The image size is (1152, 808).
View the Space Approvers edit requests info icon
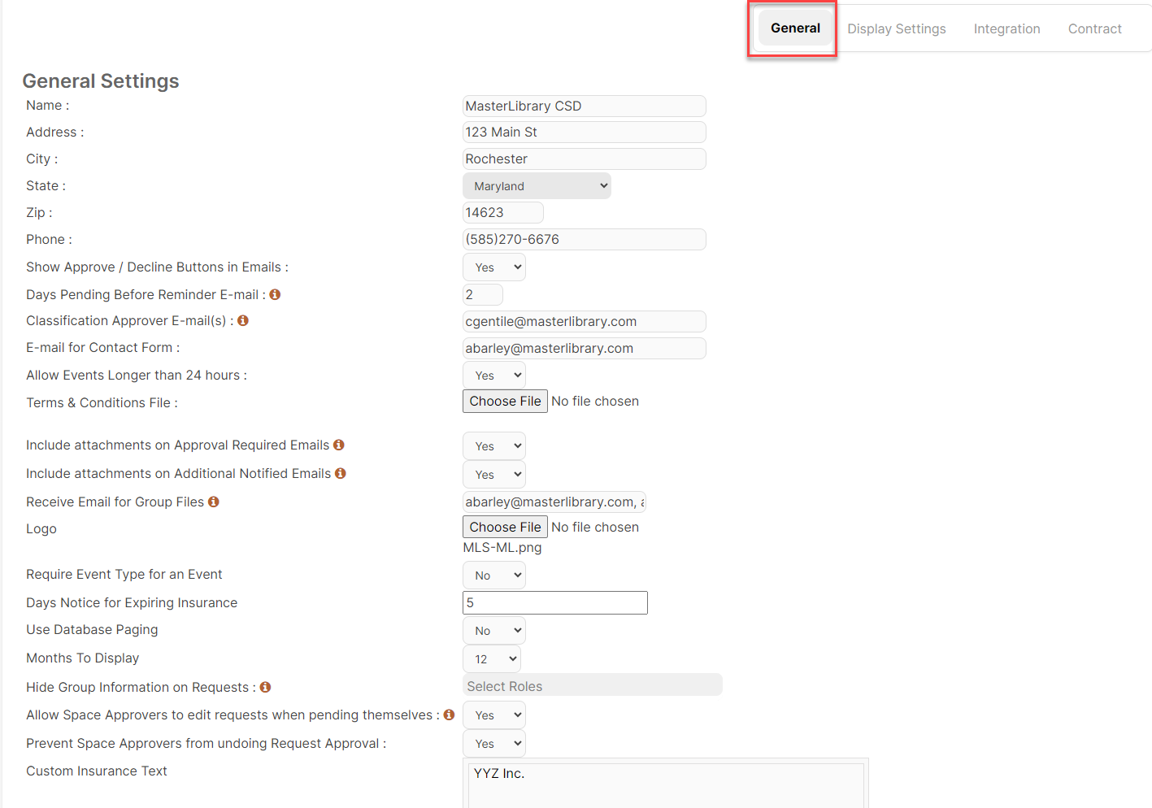pyautogui.click(x=449, y=715)
